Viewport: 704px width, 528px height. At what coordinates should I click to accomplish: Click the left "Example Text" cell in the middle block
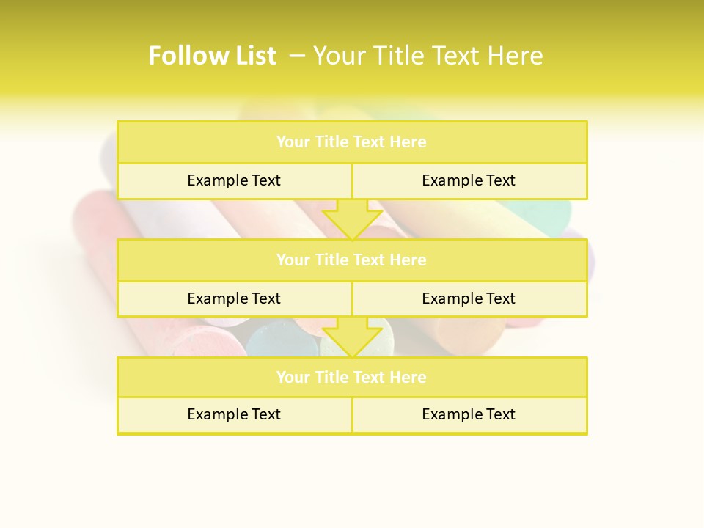point(235,298)
